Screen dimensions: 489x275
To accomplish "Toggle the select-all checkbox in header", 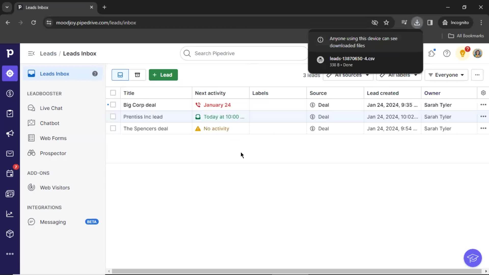I will 113,93.
